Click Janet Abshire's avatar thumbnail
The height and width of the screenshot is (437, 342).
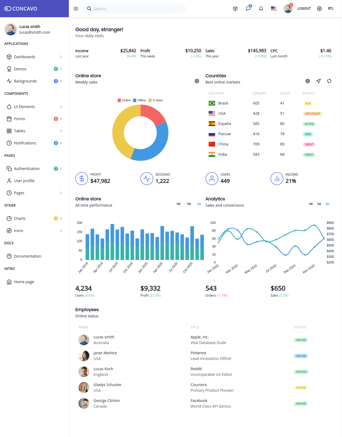(84, 356)
